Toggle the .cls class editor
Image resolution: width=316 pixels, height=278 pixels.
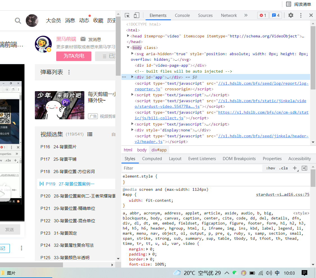(283, 168)
